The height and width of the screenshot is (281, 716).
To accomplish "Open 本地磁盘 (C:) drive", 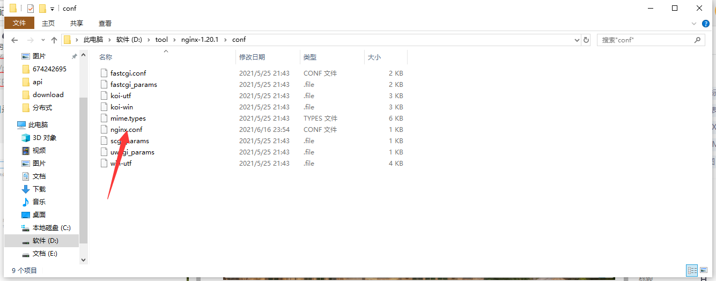I will click(x=51, y=228).
